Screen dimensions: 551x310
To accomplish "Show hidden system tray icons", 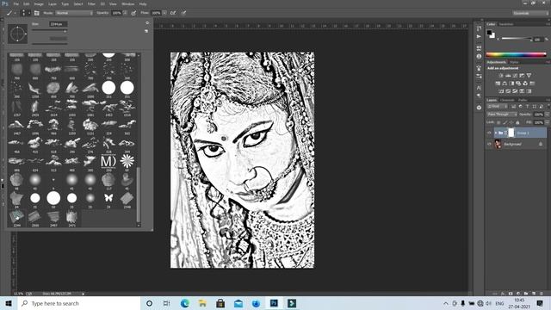I will coord(446,303).
